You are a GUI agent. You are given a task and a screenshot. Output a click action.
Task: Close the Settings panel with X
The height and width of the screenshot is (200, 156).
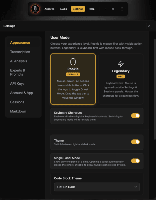pos(149,26)
